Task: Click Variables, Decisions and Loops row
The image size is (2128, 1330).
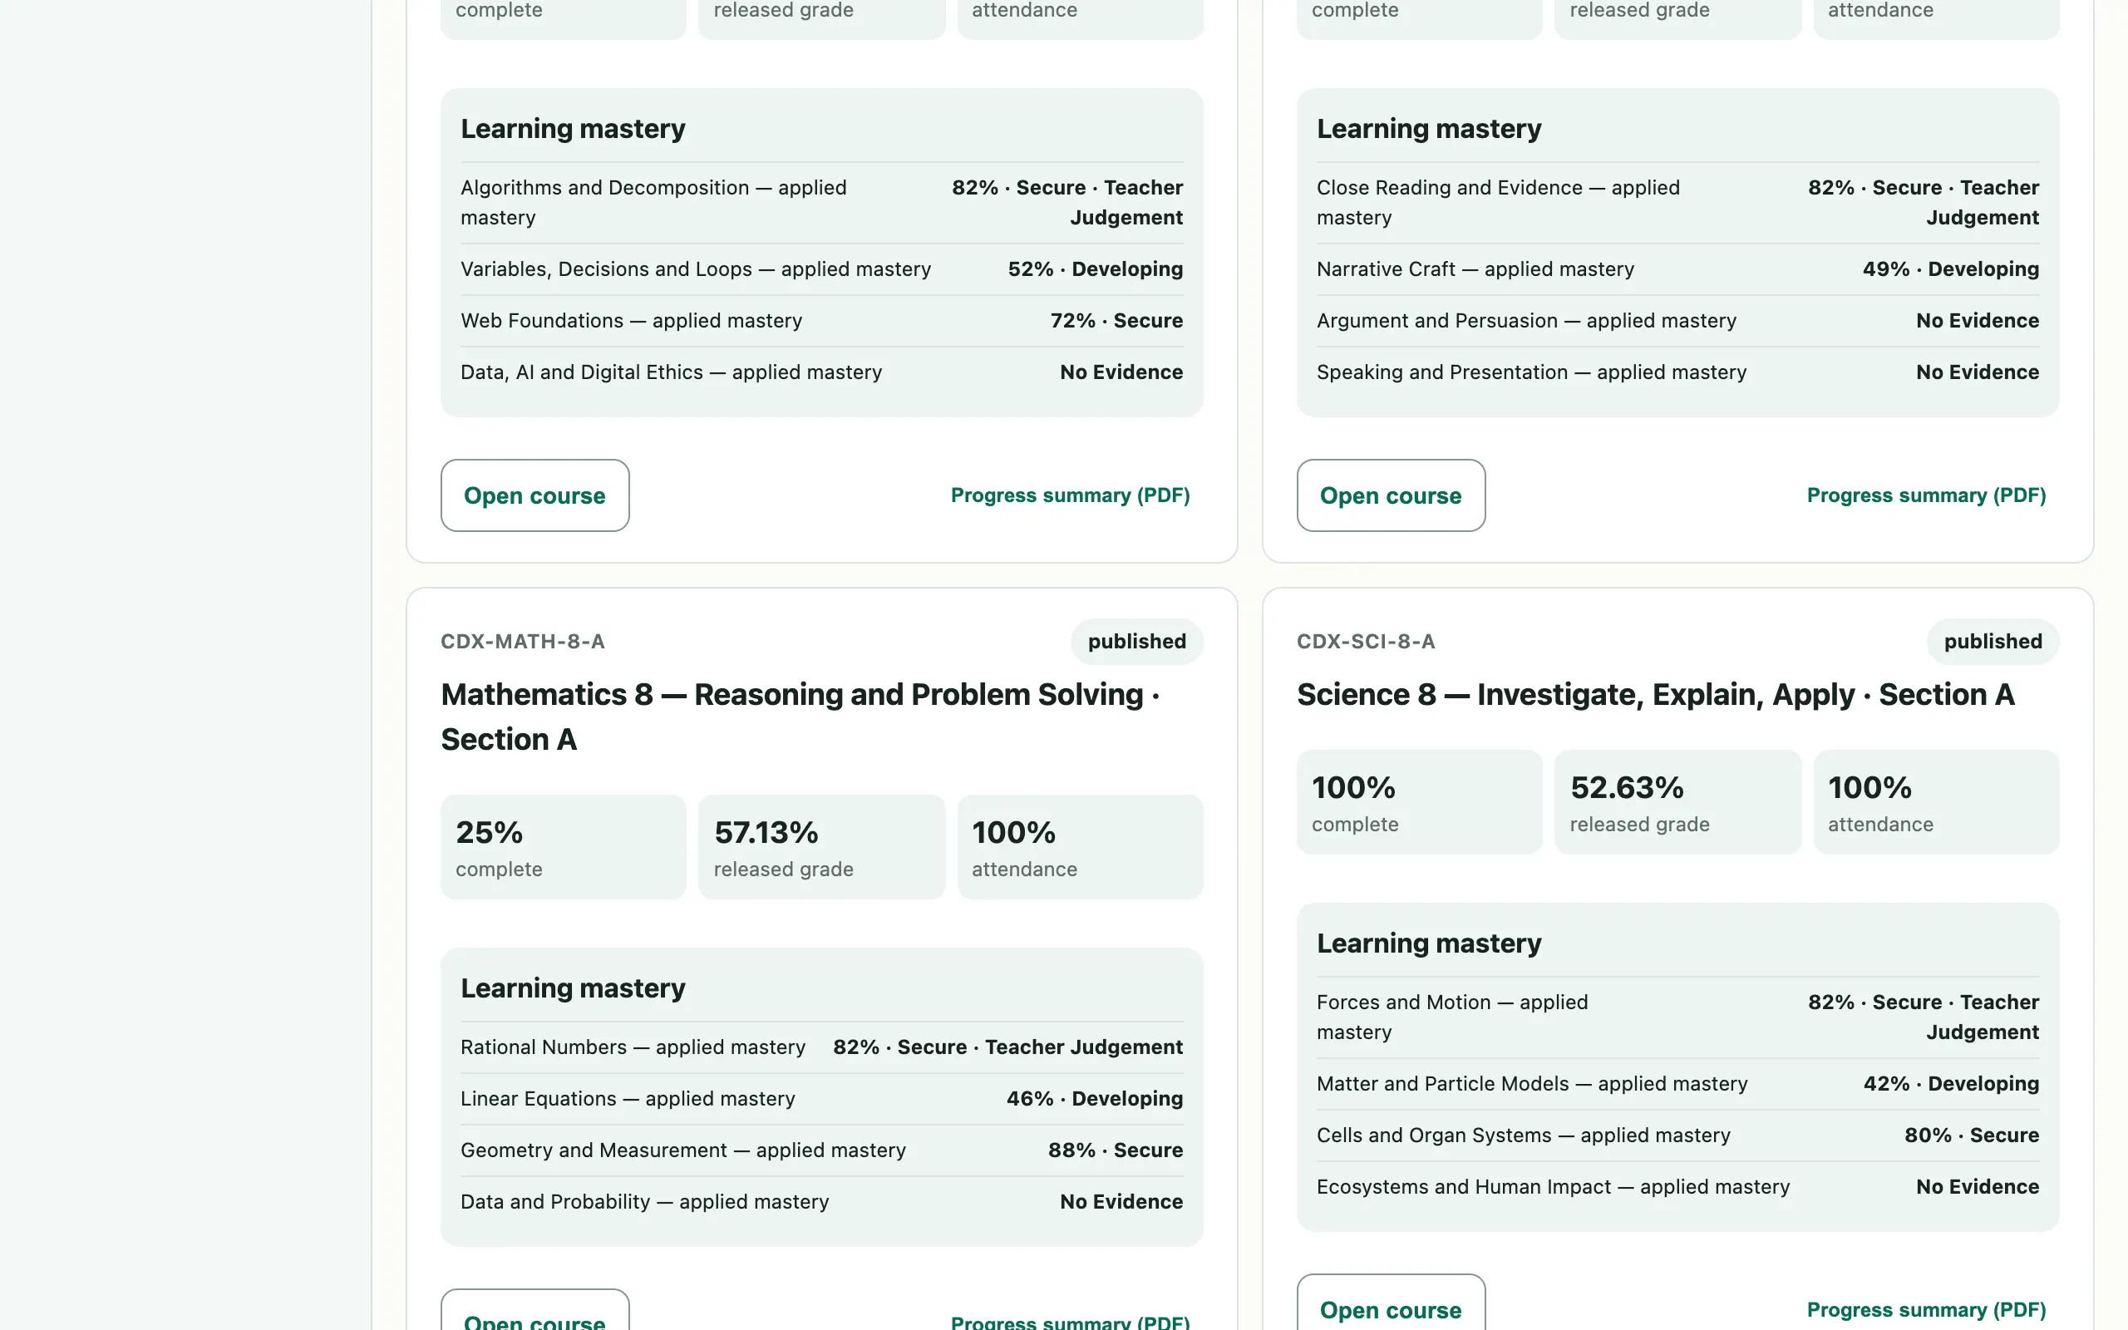Action: [821, 269]
